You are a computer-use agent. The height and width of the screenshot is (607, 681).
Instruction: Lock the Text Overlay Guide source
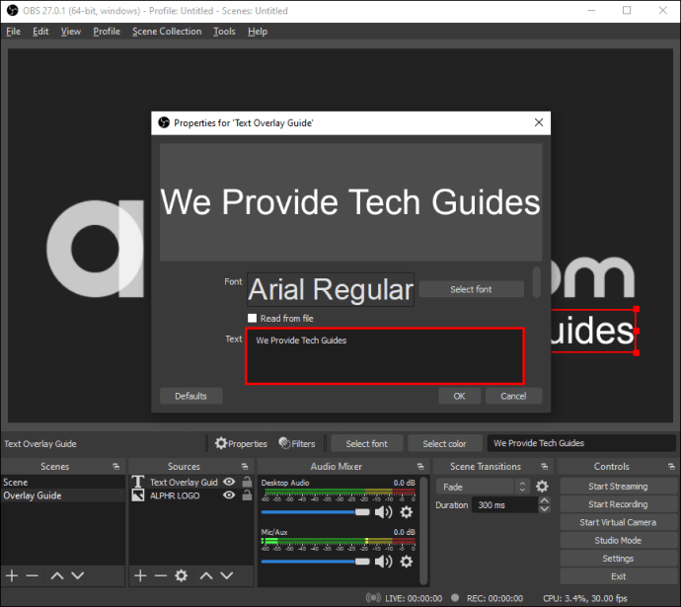[x=245, y=483]
